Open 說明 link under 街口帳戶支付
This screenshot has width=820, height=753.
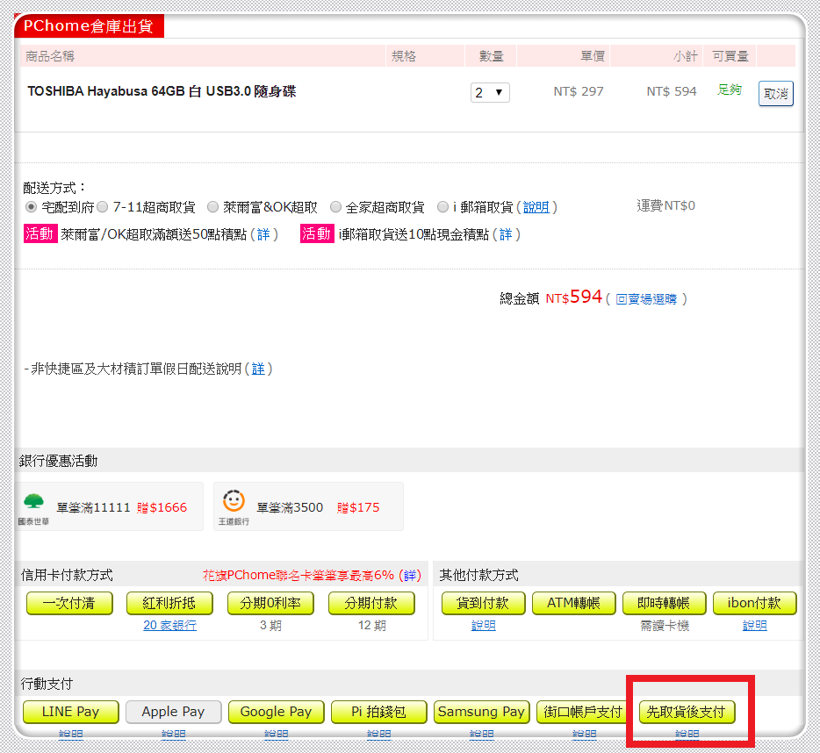tap(584, 734)
